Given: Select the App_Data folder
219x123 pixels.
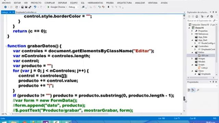Looking at the screenshot, I should pyautogui.click(x=203, y=37).
